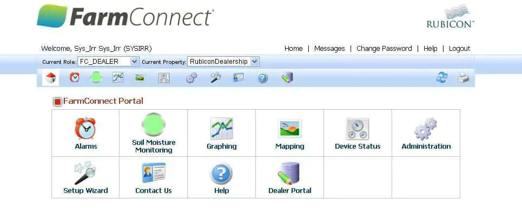This screenshot has width=522, height=213.
Task: Open the large Mapping landscape icon
Action: (290, 129)
